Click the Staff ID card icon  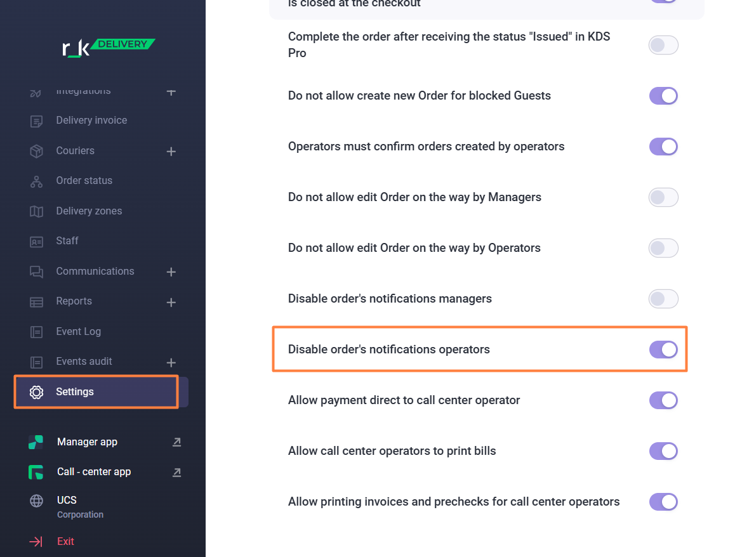point(36,241)
